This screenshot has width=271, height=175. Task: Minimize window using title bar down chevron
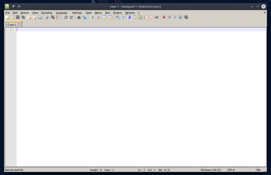click(252, 7)
